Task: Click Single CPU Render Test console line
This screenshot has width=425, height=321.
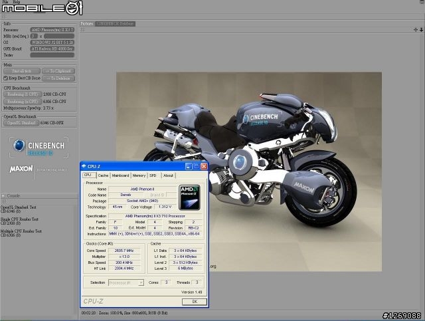Action: [x=19, y=219]
